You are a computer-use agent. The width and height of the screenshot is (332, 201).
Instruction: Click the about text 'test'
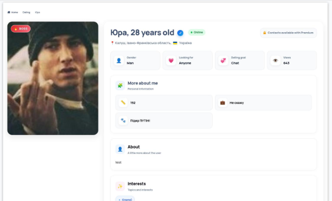pos(118,162)
